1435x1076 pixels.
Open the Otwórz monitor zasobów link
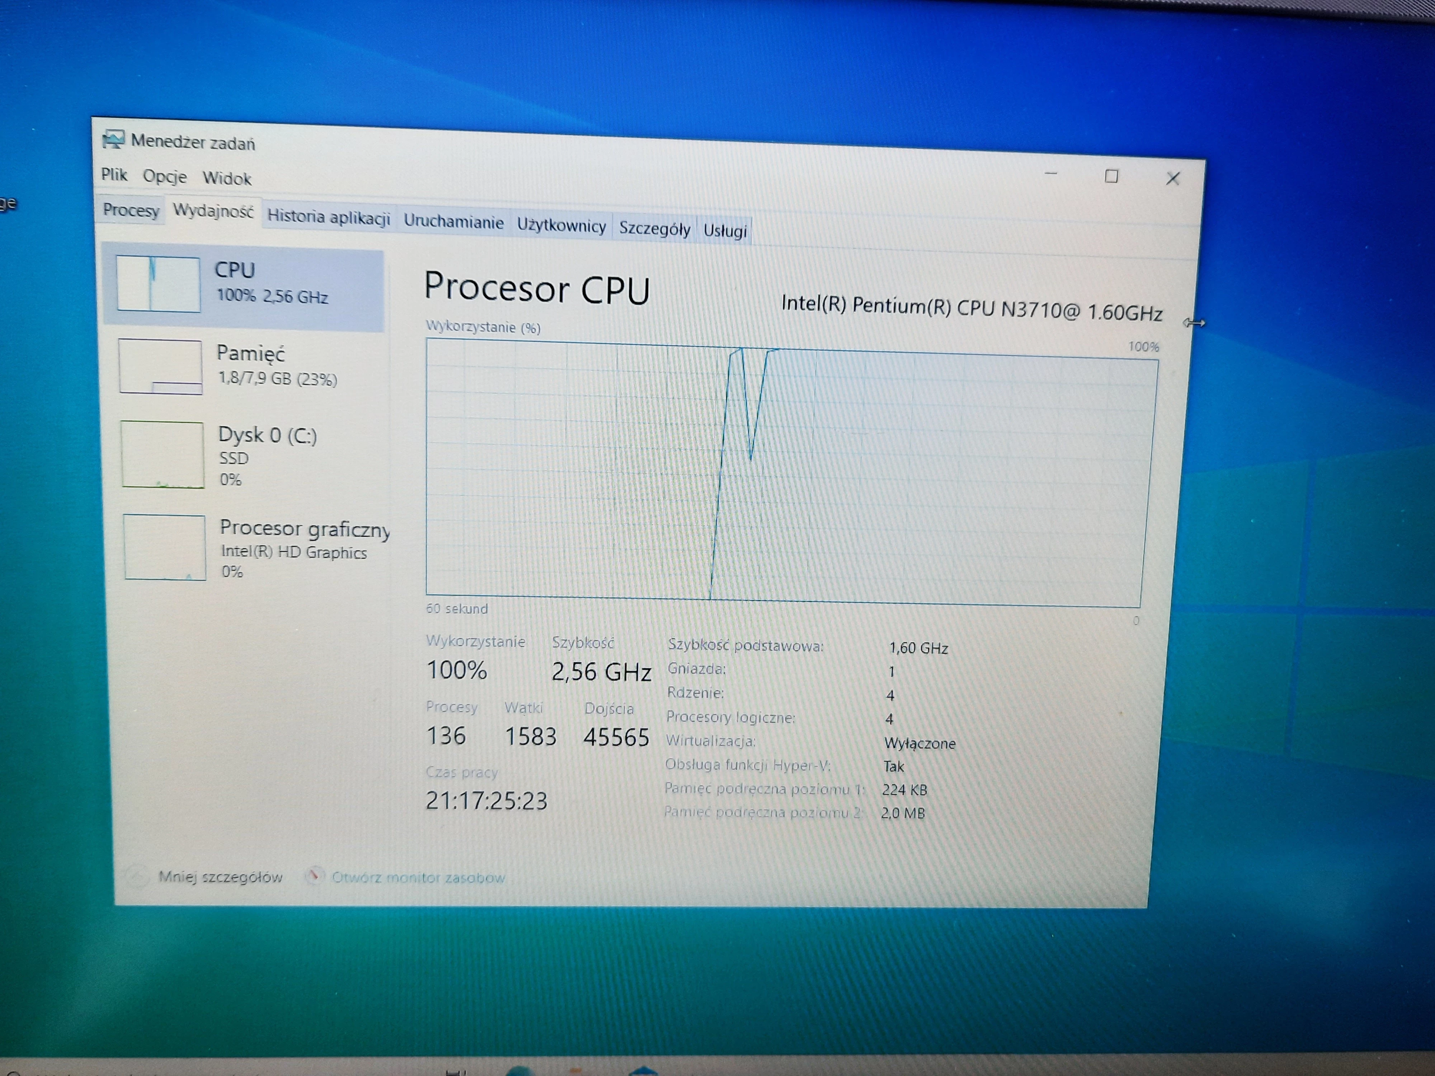[x=418, y=878]
